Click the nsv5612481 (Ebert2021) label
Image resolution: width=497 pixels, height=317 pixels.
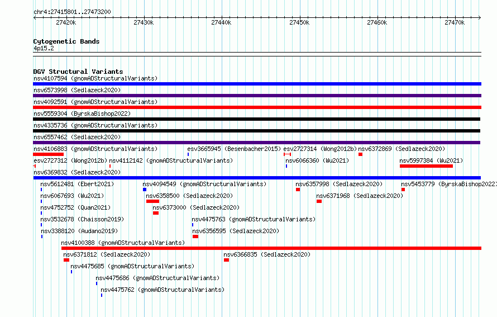77,184
